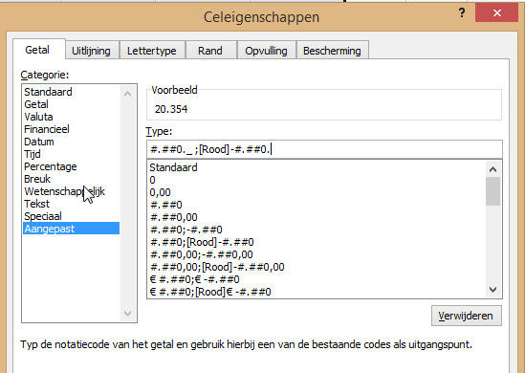Click category list scroll down arrow
Viewport: 525px width, 373px height.
pos(127,313)
